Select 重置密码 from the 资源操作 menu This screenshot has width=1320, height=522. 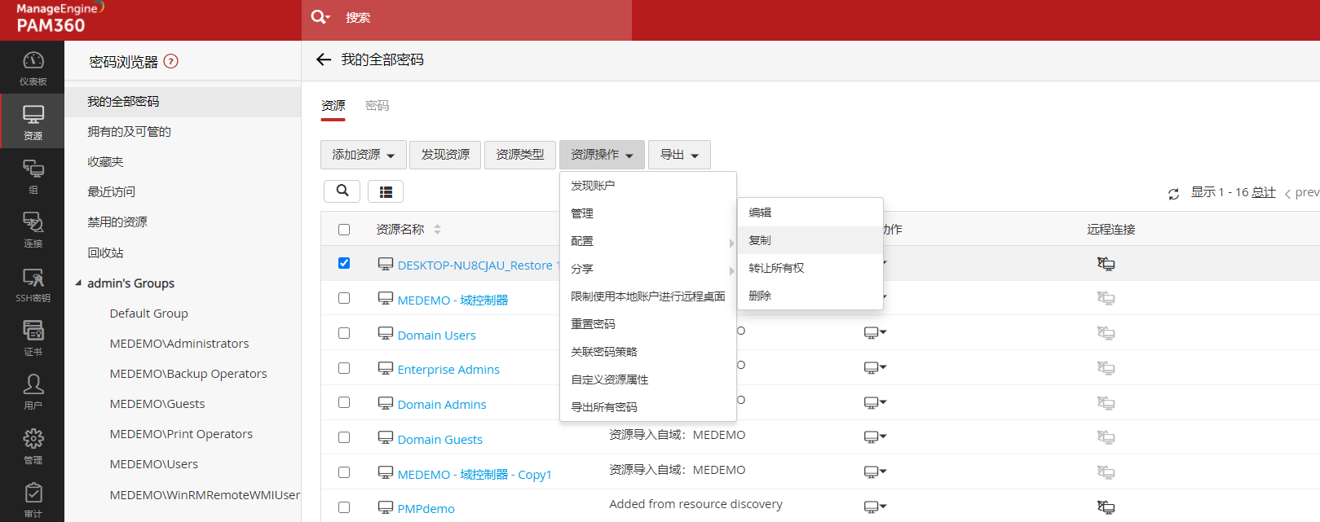(x=648, y=324)
